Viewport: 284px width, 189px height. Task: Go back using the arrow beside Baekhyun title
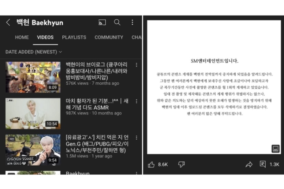pyautogui.click(x=8, y=22)
